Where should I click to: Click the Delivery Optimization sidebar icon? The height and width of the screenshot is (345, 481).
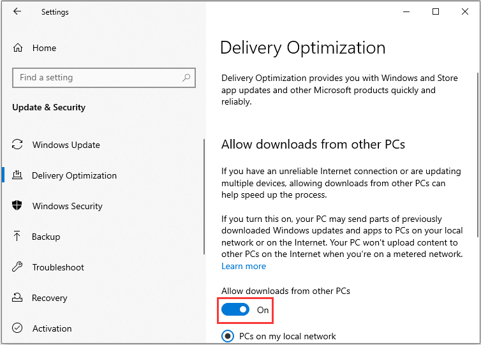pos(18,175)
